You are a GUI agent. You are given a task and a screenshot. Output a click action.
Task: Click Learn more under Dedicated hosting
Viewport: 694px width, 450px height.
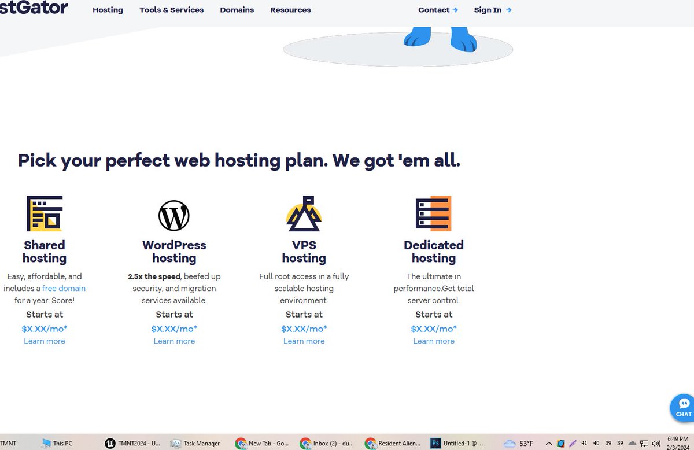[434, 341]
